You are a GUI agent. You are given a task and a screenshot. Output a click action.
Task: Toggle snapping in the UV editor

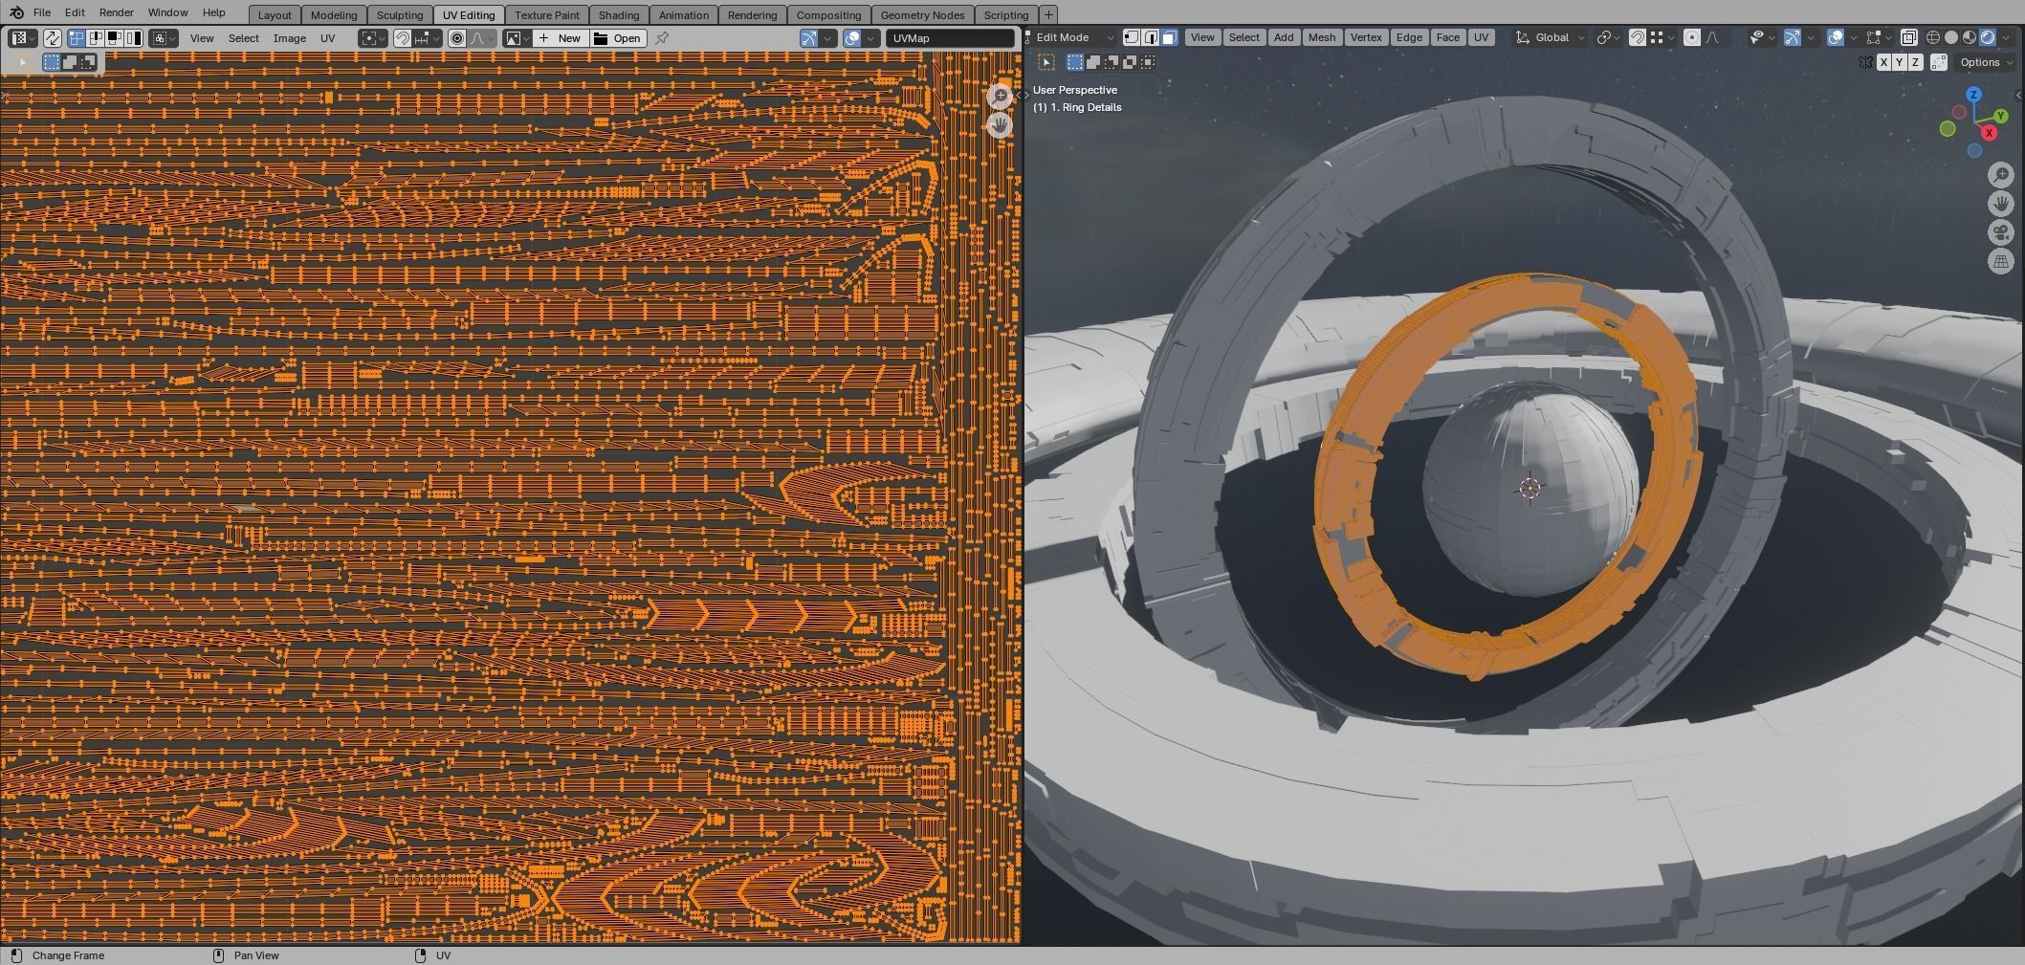coord(403,38)
